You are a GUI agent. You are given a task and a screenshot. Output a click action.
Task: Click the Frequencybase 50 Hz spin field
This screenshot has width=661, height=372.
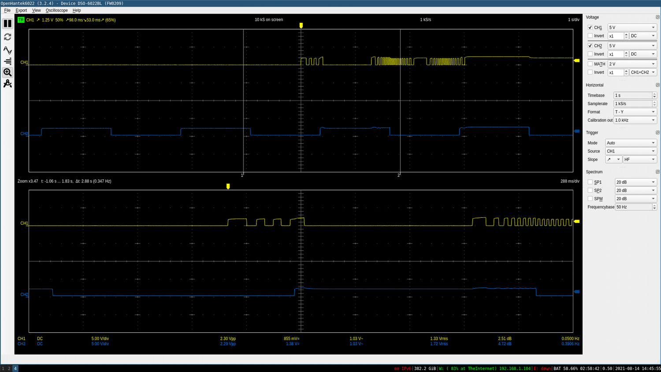click(x=636, y=207)
